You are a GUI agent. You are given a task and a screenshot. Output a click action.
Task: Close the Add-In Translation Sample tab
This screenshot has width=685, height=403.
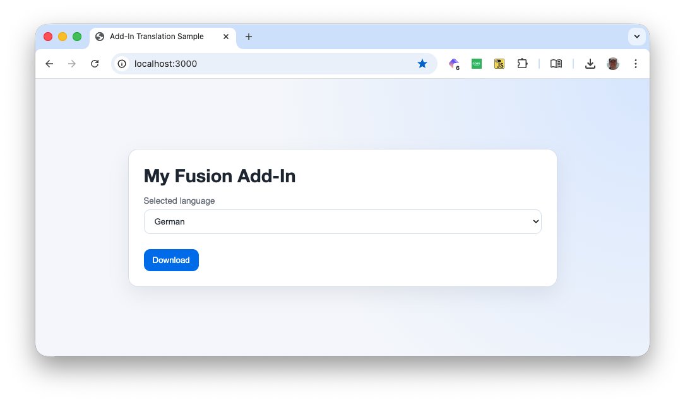(226, 37)
